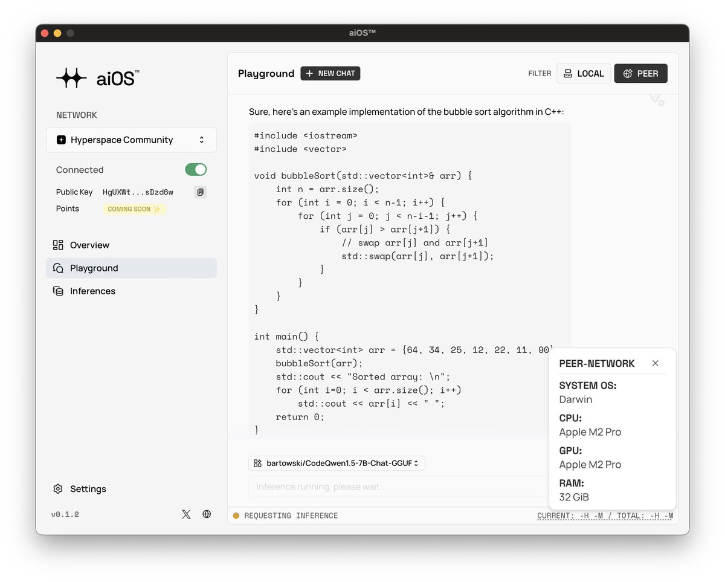
Task: Click the Coming Soon points badge
Action: point(134,209)
